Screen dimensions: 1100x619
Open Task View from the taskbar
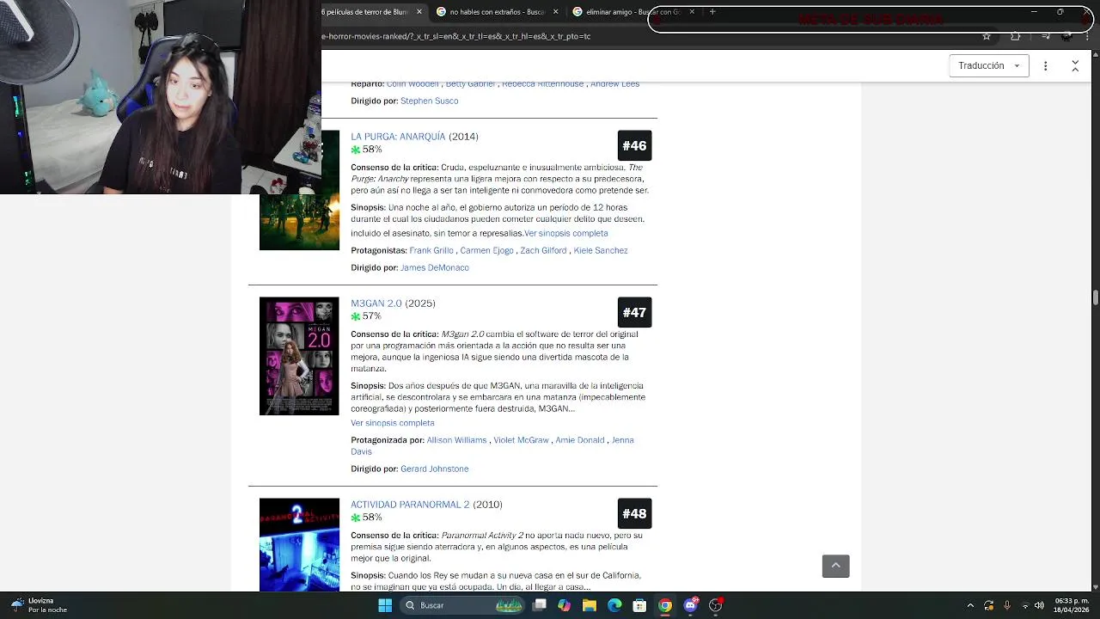click(539, 605)
